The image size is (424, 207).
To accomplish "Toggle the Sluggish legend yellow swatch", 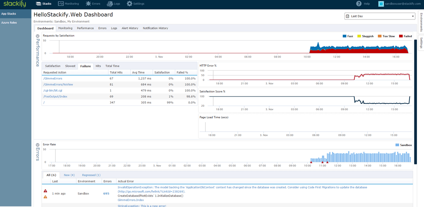I will pos(359,36).
